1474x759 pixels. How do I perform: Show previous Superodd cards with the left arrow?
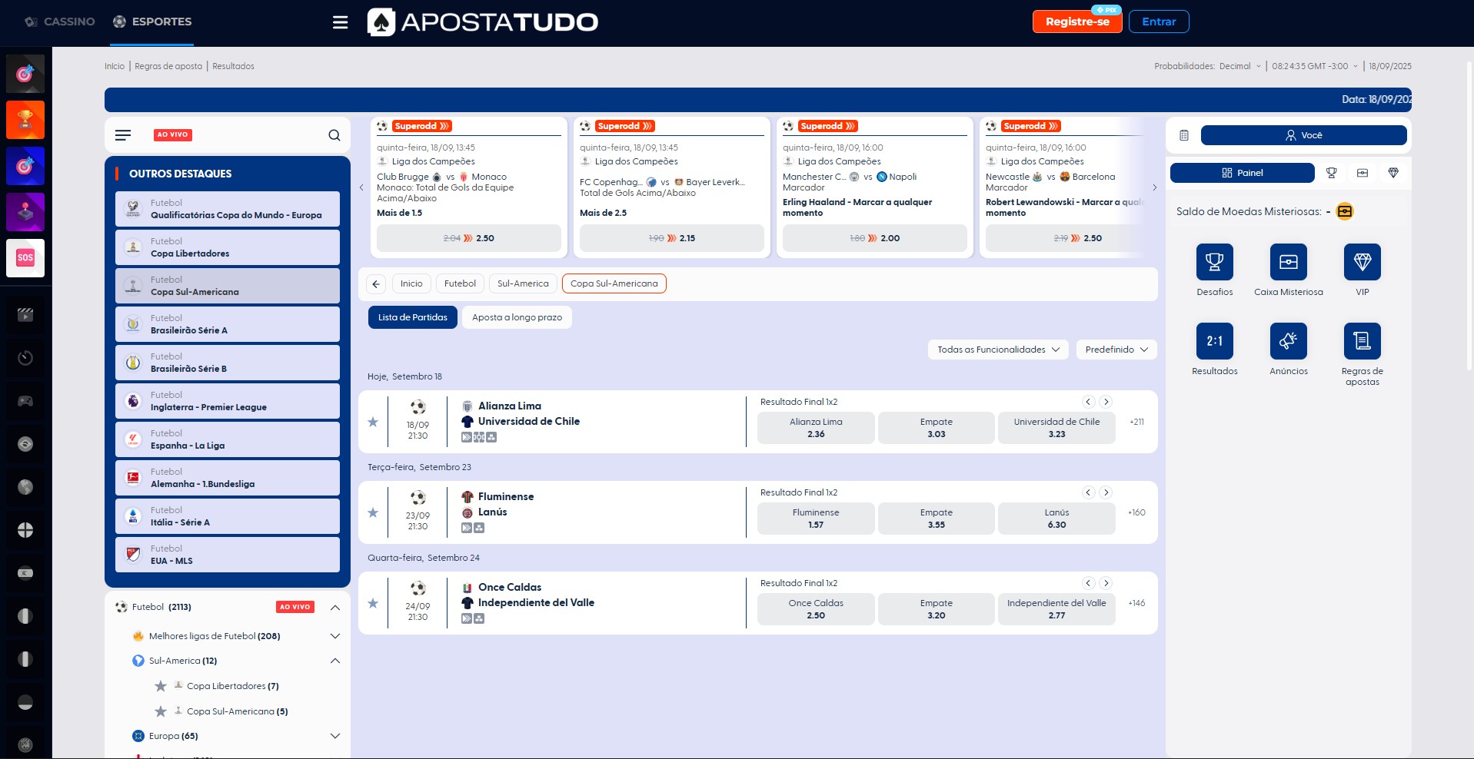361,187
